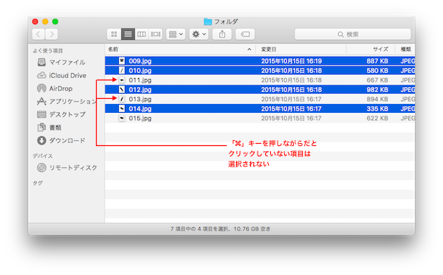The height and width of the screenshot is (275, 443).
Task: Click the status bar selection summary
Action: pos(220,229)
